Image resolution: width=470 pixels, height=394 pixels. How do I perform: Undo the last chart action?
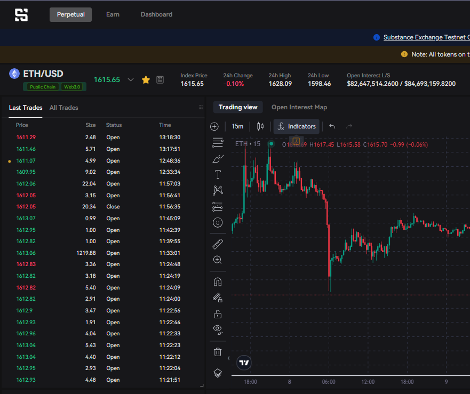click(x=332, y=126)
